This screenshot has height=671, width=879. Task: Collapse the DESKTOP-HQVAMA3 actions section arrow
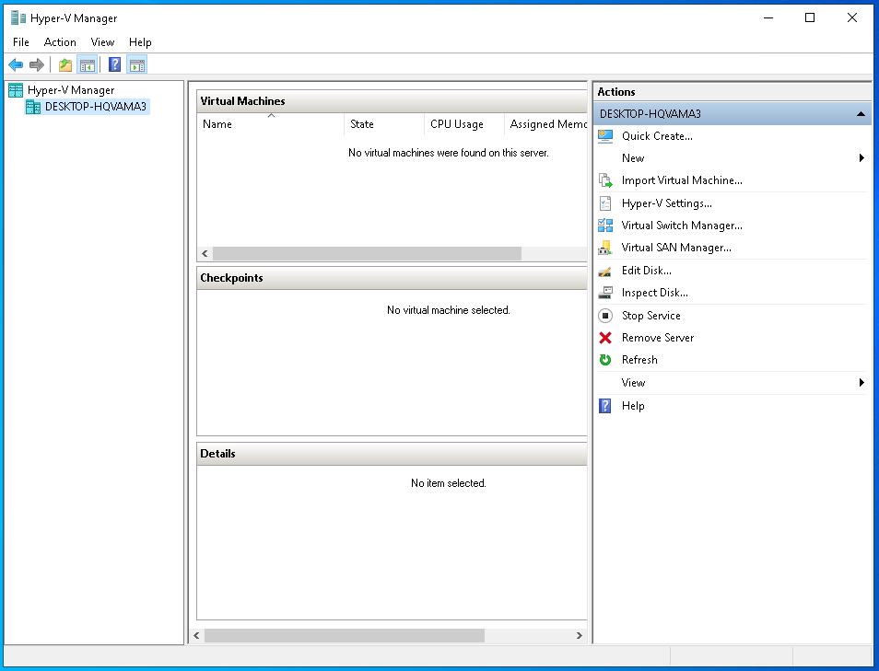861,114
